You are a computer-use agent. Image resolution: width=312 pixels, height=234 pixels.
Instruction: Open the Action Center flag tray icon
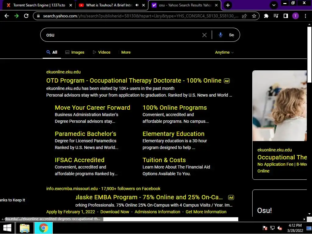[x=265, y=228]
